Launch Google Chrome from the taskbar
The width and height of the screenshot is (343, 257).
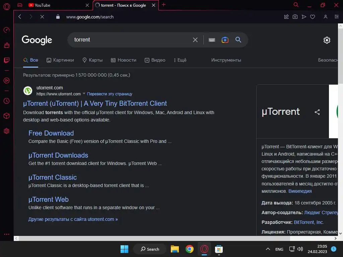coord(190,249)
